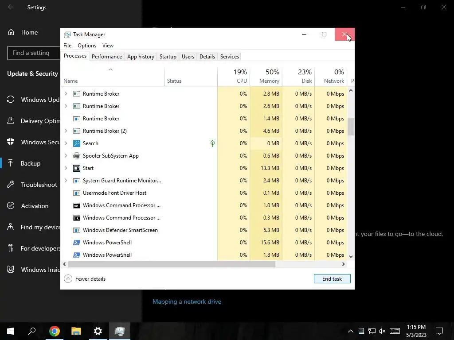Click Home icon in Settings sidebar
454x340 pixels.
[11, 32]
